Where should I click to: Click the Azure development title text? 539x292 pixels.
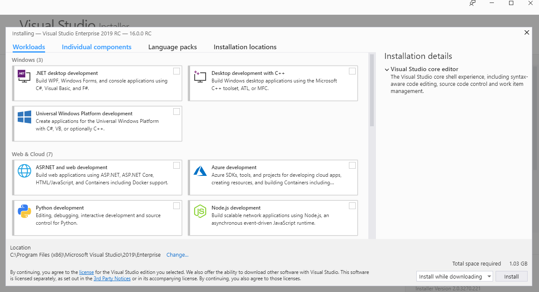[x=234, y=167]
